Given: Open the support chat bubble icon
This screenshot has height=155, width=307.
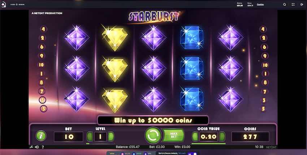Looking at the screenshot, I should tap(285, 4).
